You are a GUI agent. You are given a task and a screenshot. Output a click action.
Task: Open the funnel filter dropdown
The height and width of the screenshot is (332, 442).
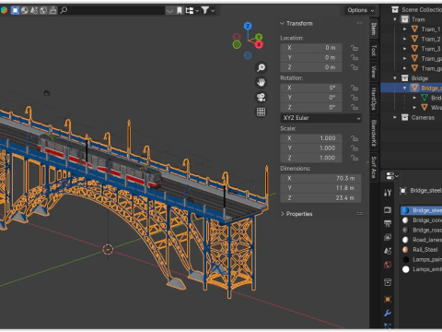[208, 10]
